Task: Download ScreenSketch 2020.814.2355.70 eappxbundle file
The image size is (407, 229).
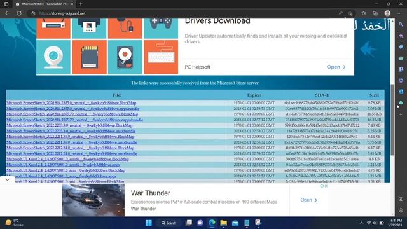Action: pyautogui.click(x=74, y=120)
